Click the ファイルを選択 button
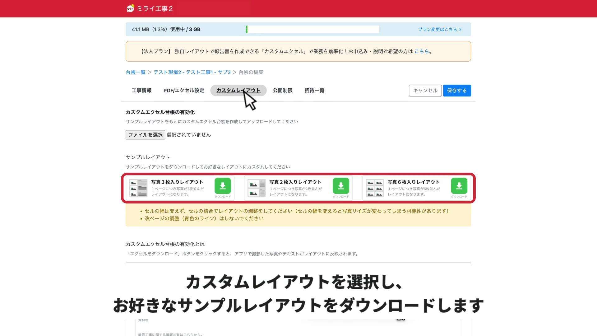 pyautogui.click(x=145, y=135)
